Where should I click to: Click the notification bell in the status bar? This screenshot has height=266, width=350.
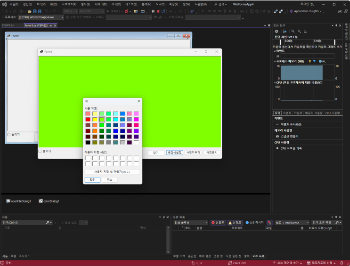[x=342, y=263]
